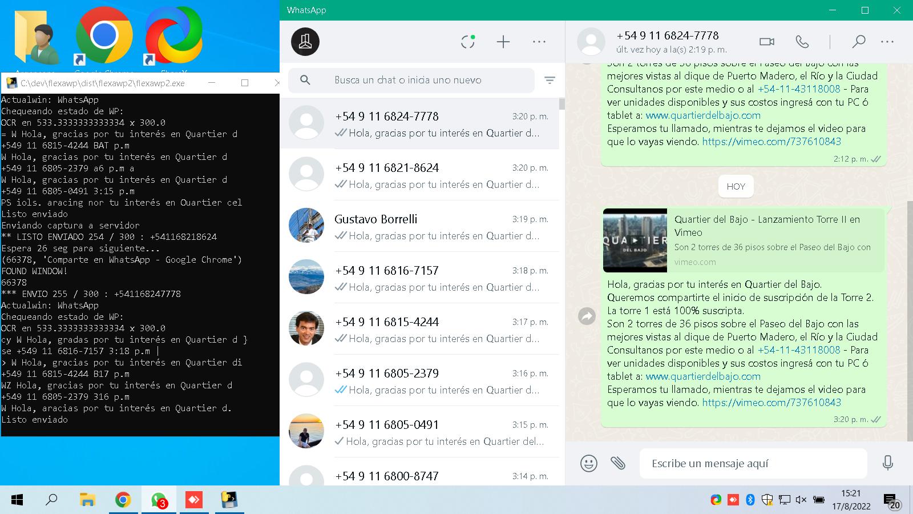Image resolution: width=913 pixels, height=514 pixels.
Task: Click search box 'Busca un chat o inicia uno nuevo'
Action: [411, 80]
